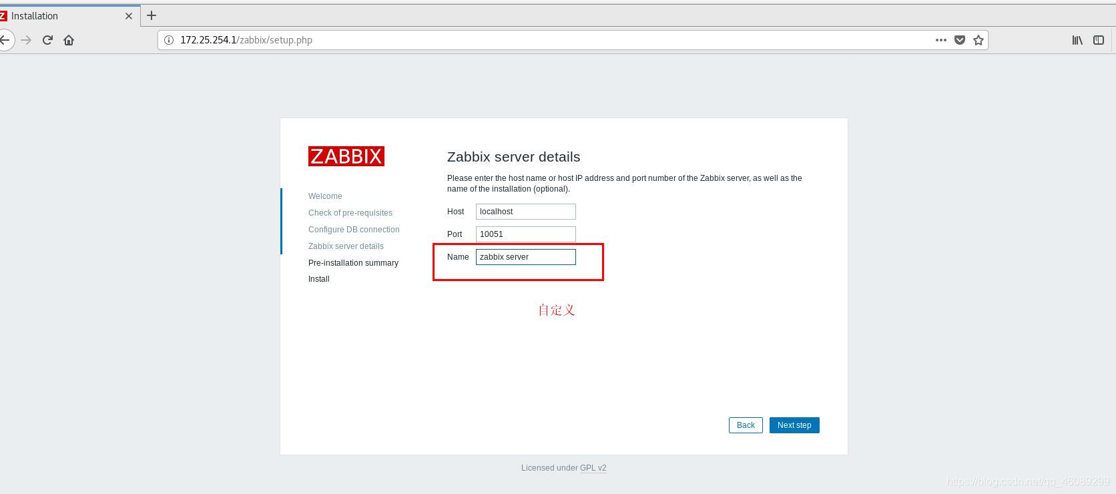Click the Zabbix server details heading
Viewport: 1116px width, 494px height.
coord(514,157)
